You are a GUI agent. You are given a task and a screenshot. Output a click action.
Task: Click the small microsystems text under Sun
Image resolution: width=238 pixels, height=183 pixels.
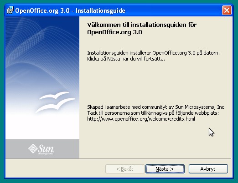click(46, 154)
